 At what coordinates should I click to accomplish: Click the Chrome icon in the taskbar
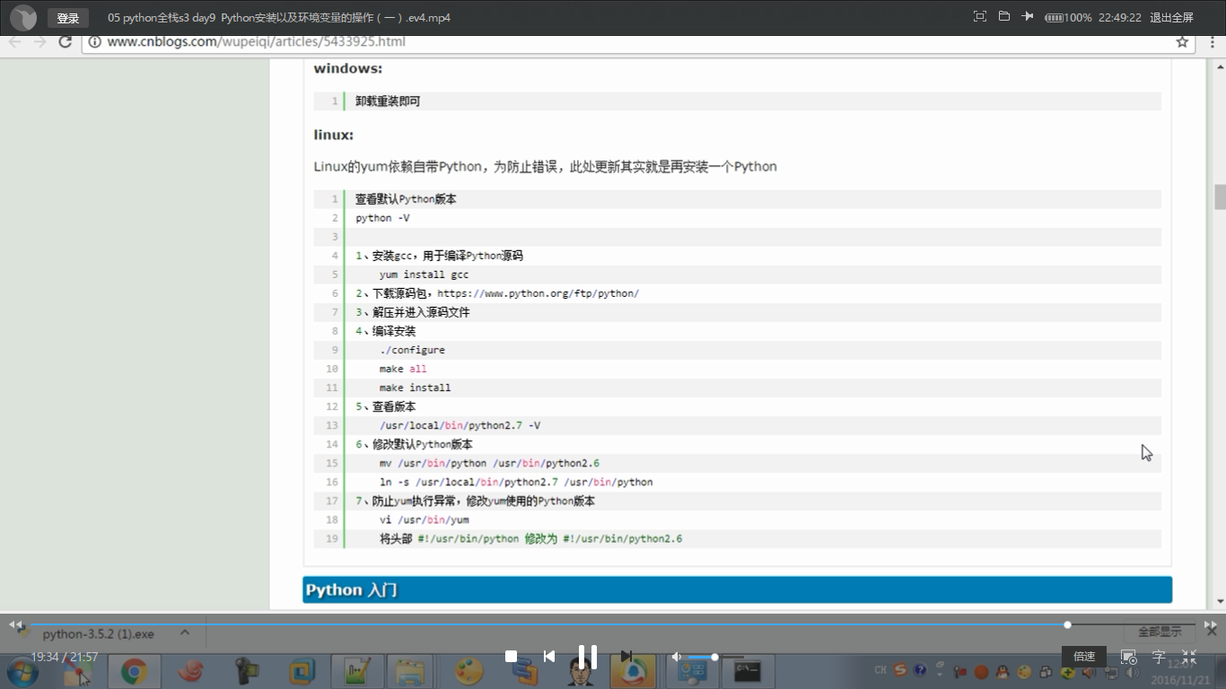pos(135,671)
